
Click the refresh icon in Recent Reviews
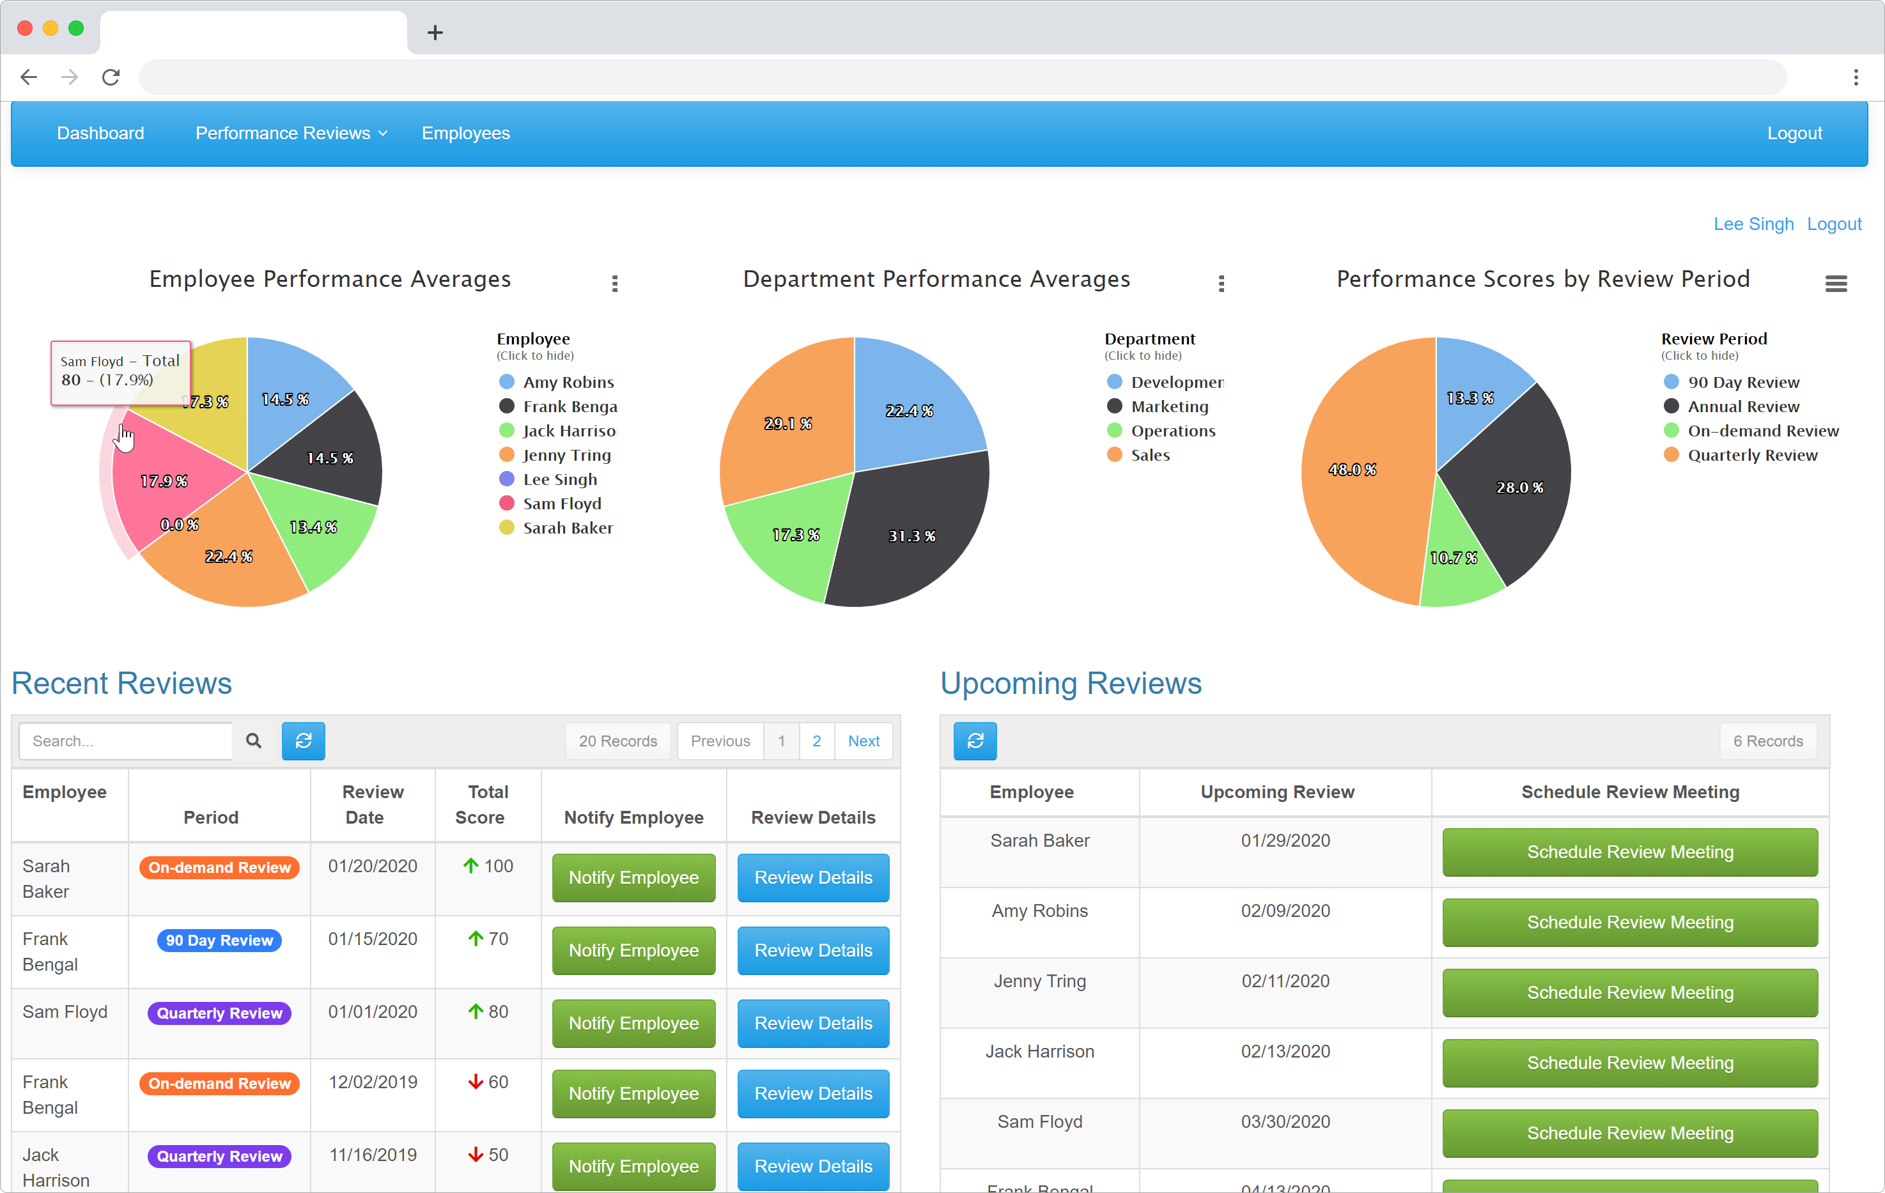pos(302,740)
